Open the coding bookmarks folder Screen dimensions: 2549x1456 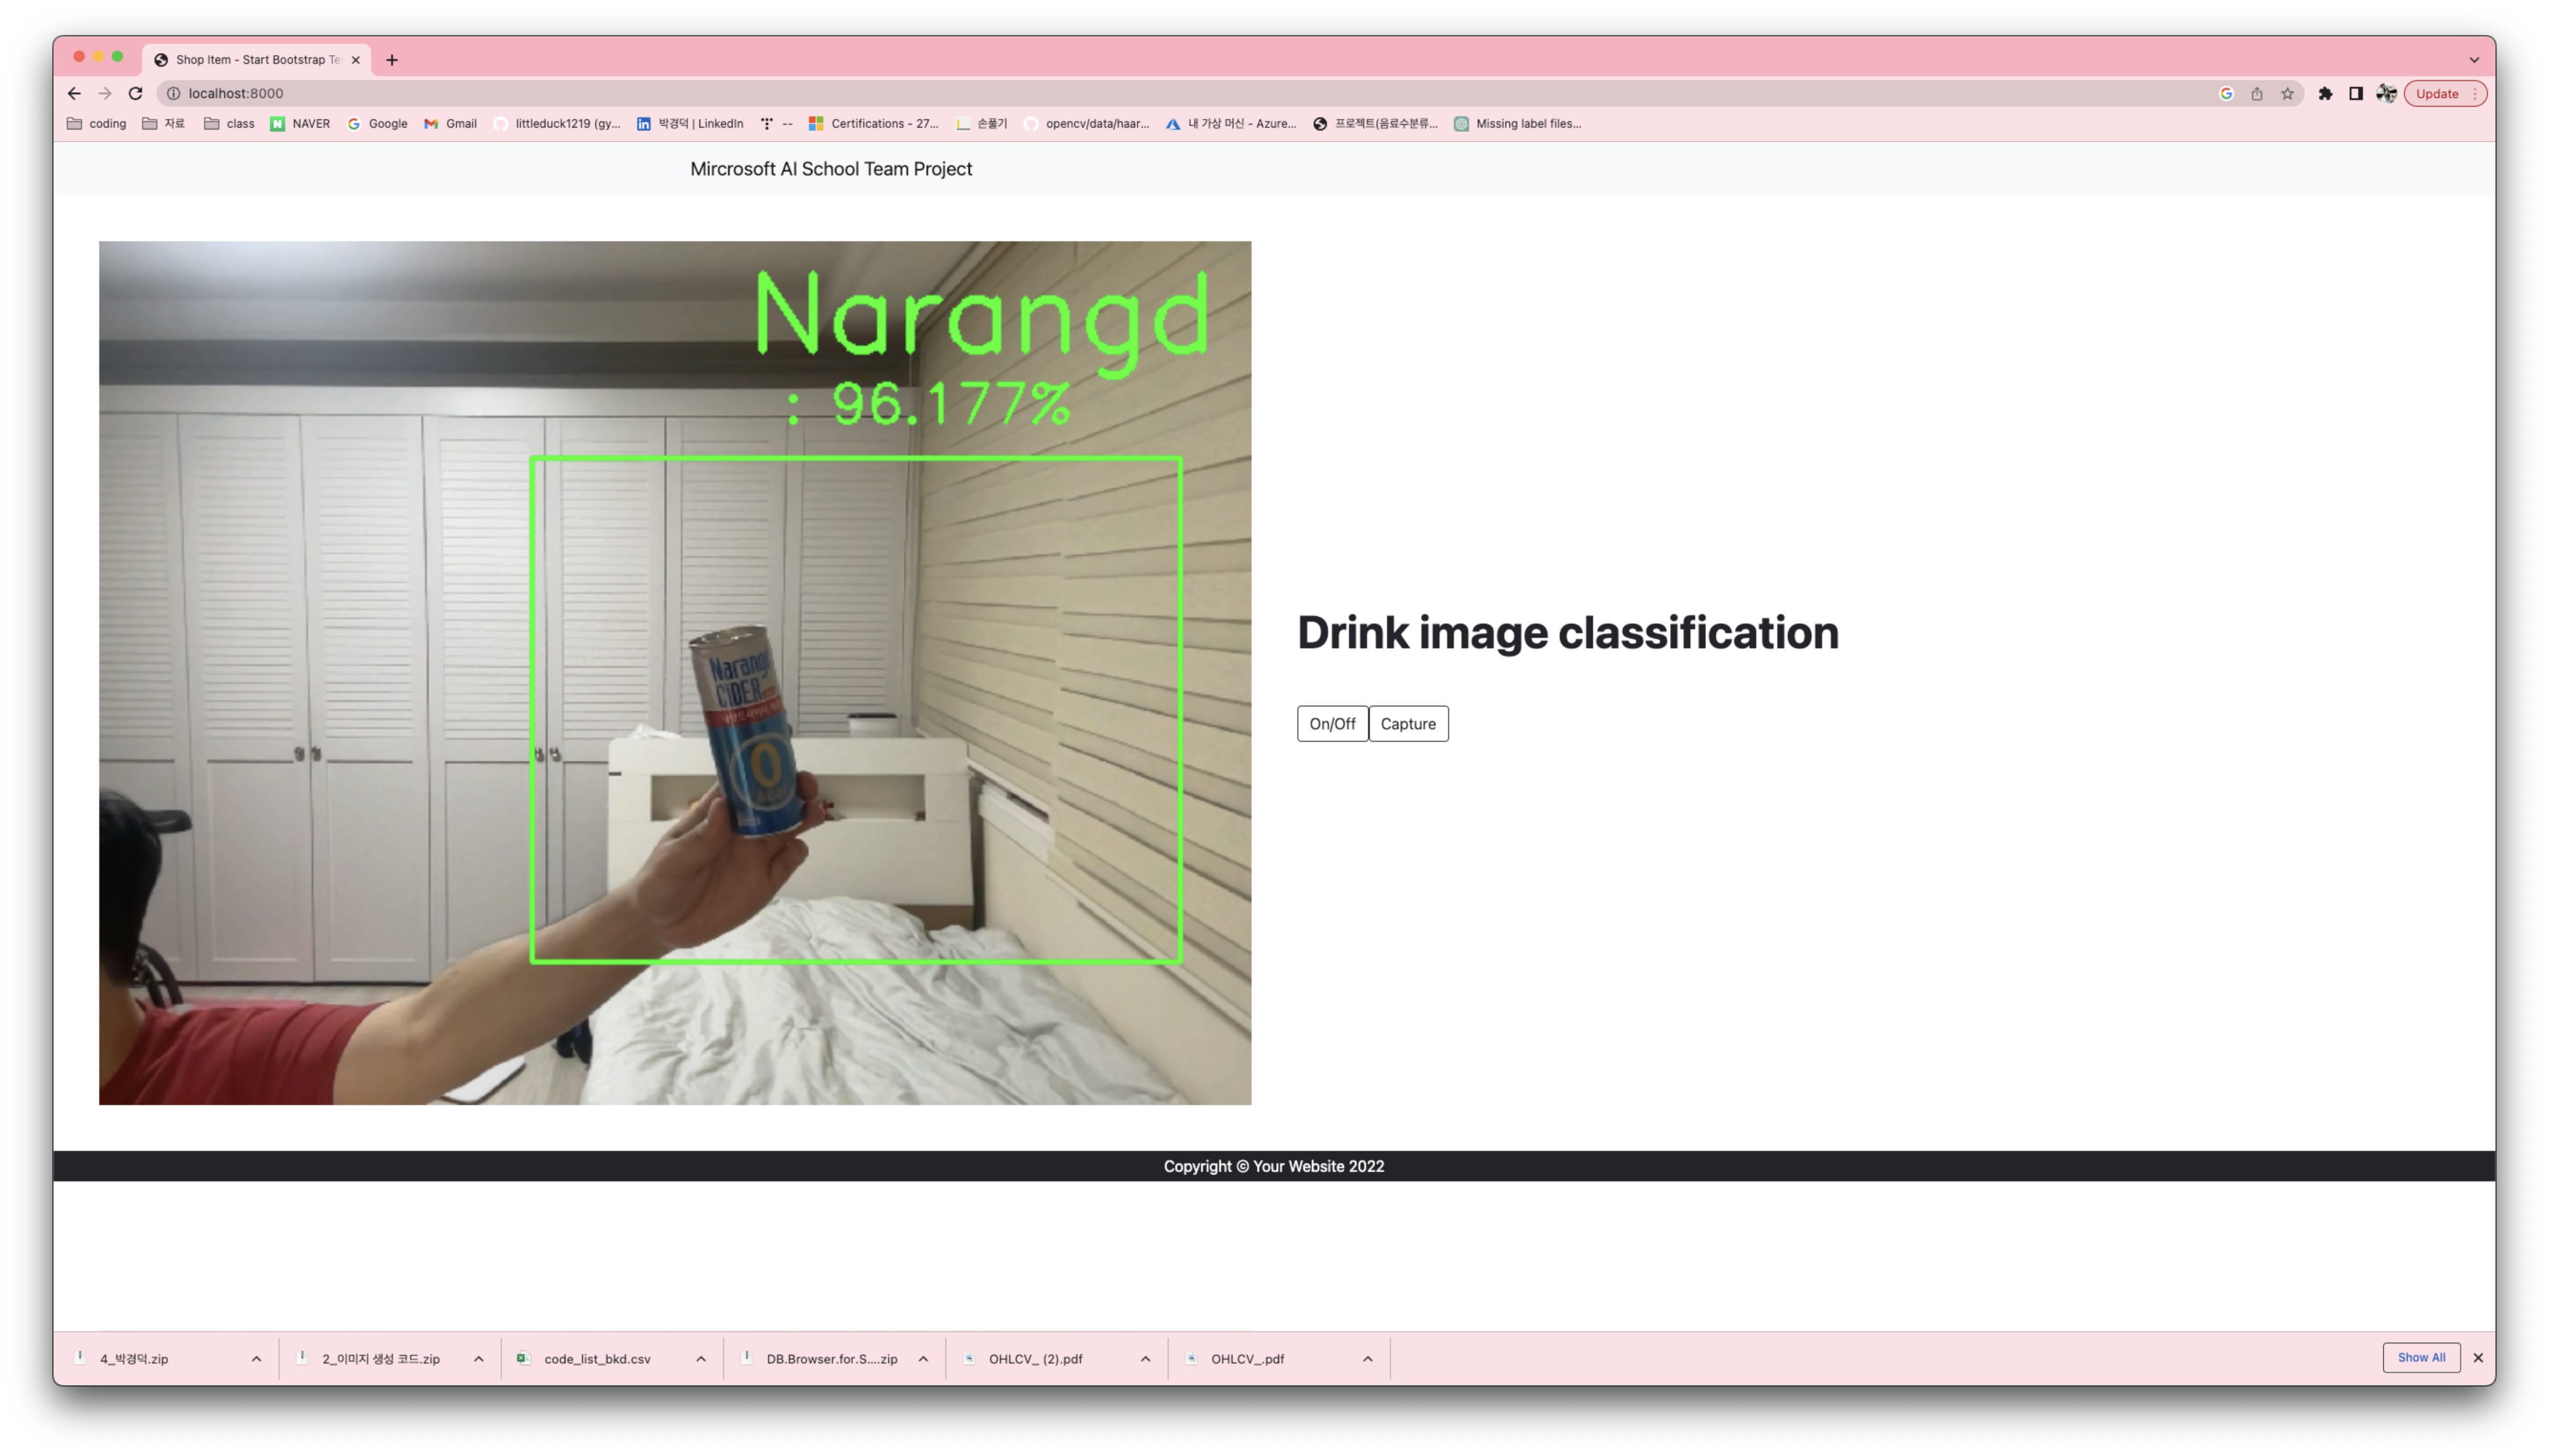(97, 124)
